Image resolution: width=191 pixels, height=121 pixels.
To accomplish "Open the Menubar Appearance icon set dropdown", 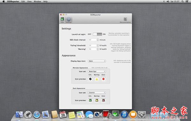I will (x=97, y=71).
